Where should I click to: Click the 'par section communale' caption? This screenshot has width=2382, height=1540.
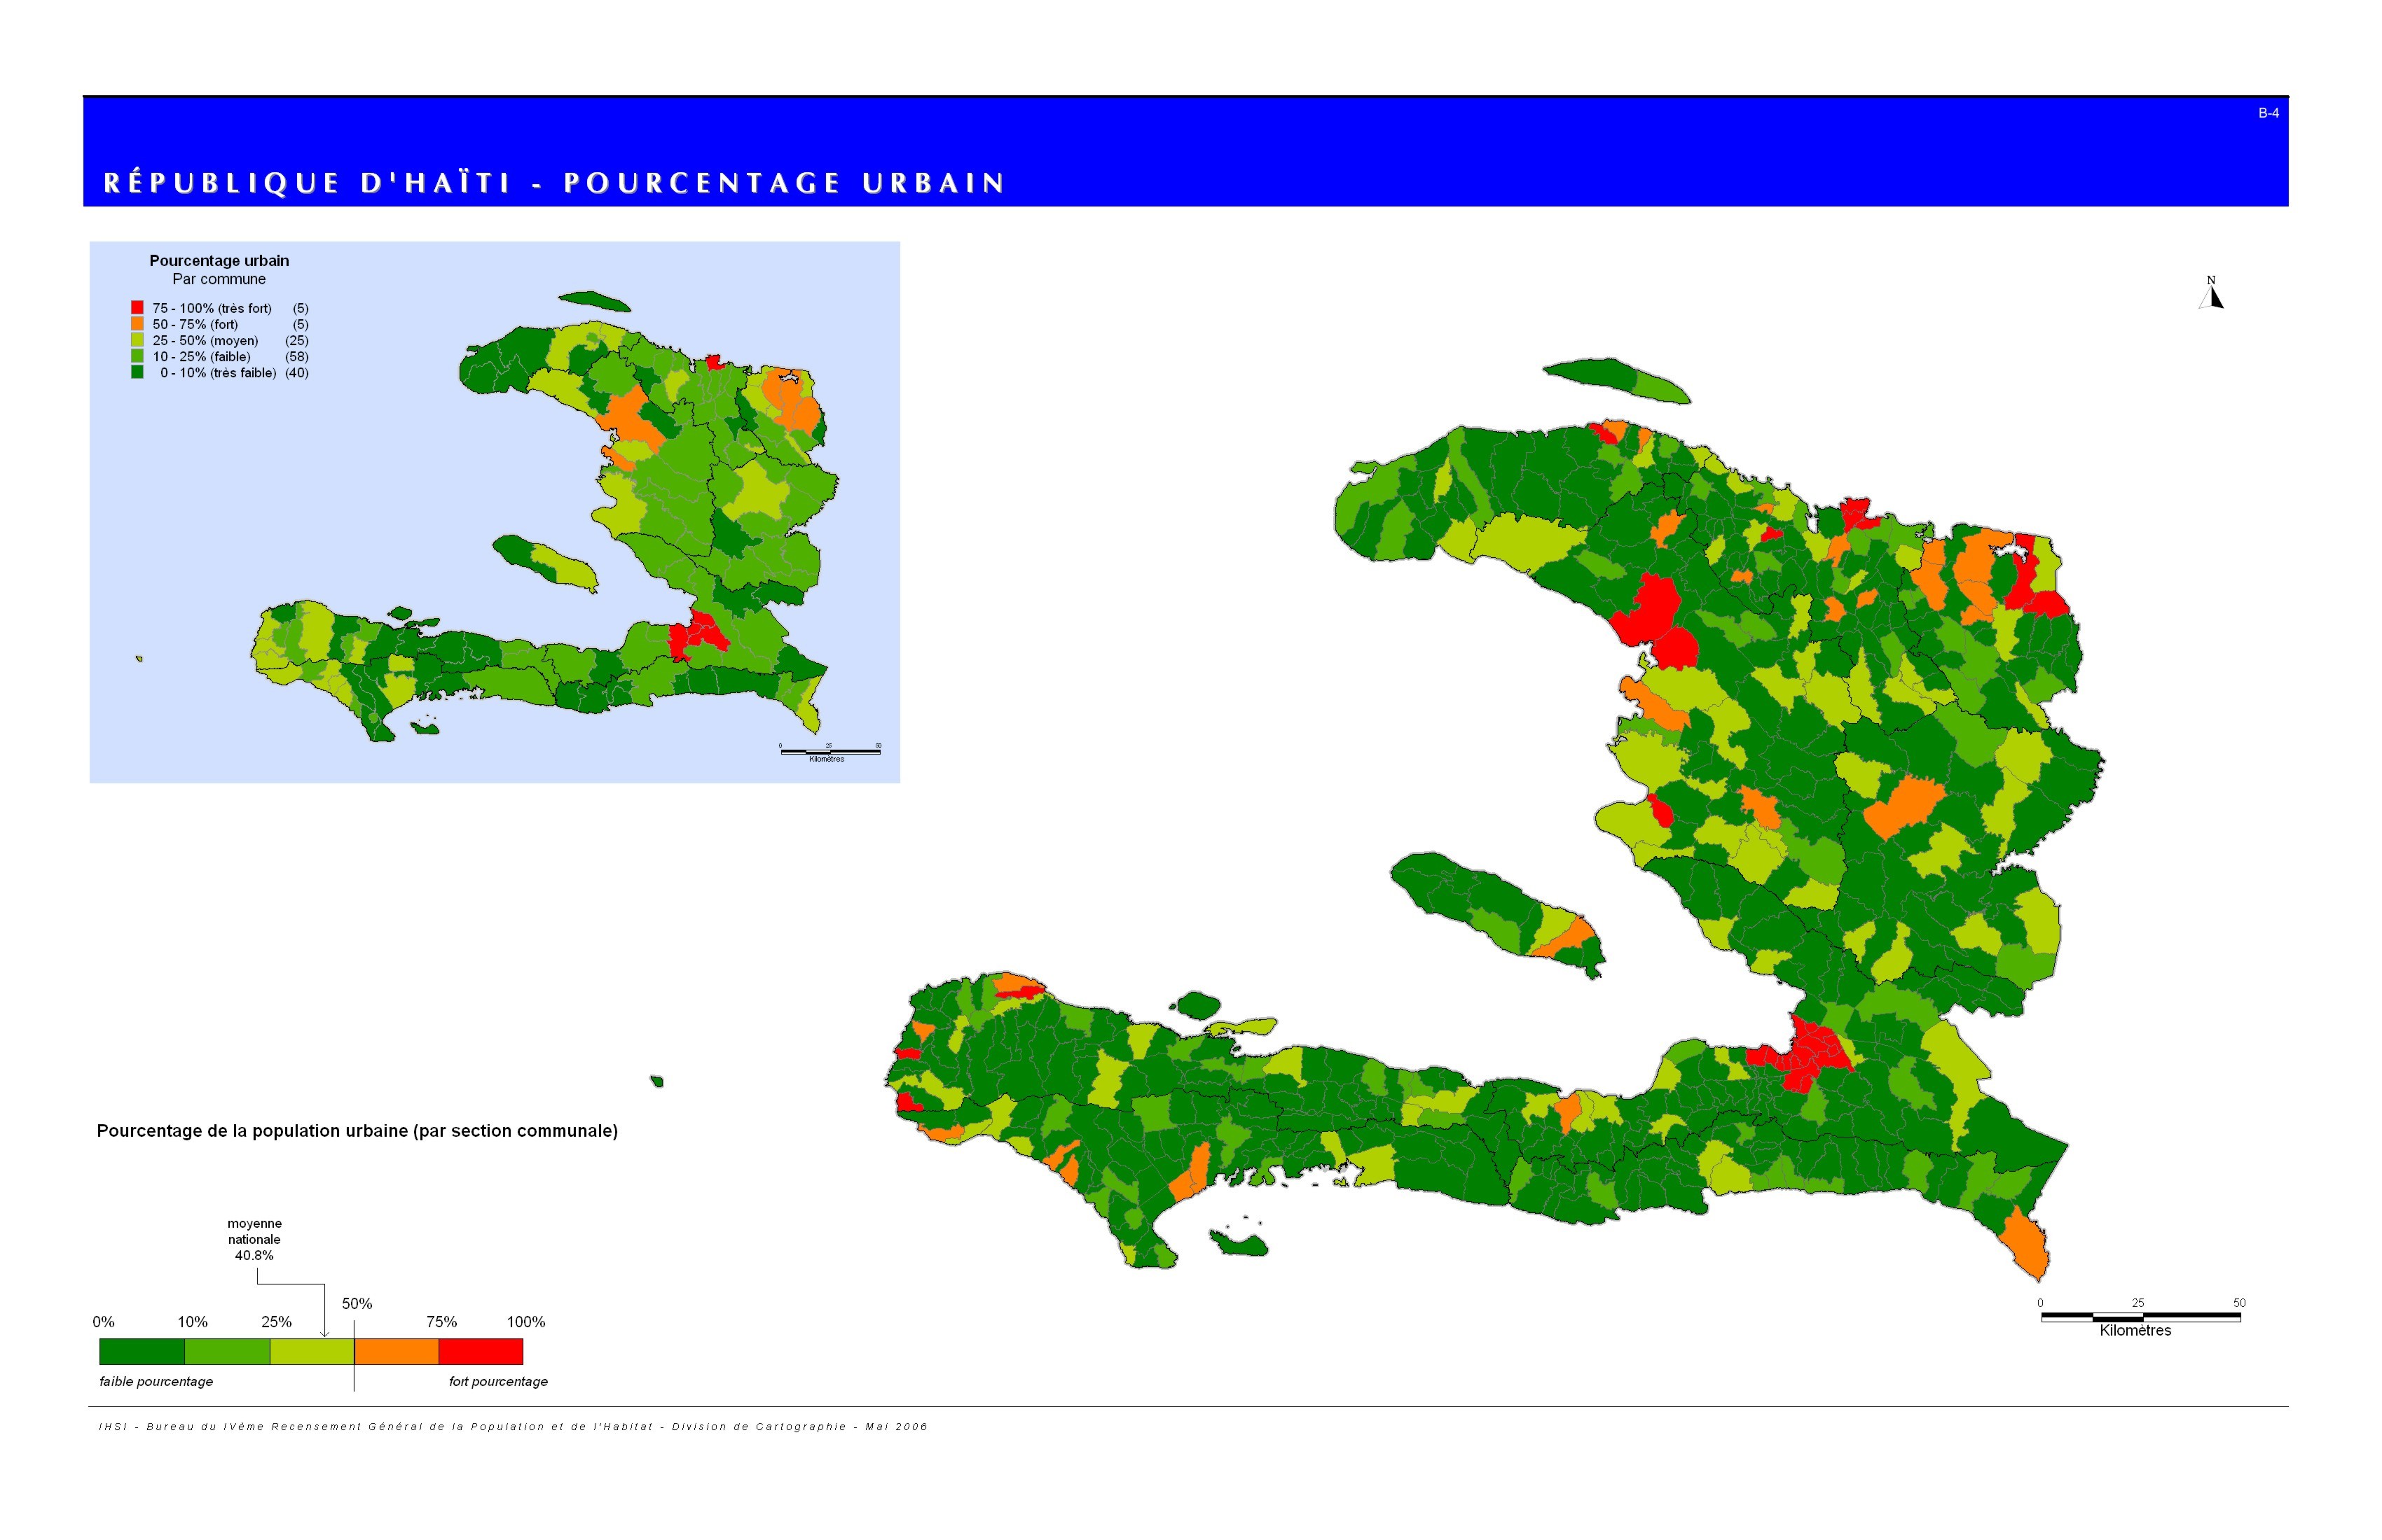pyautogui.click(x=357, y=1131)
